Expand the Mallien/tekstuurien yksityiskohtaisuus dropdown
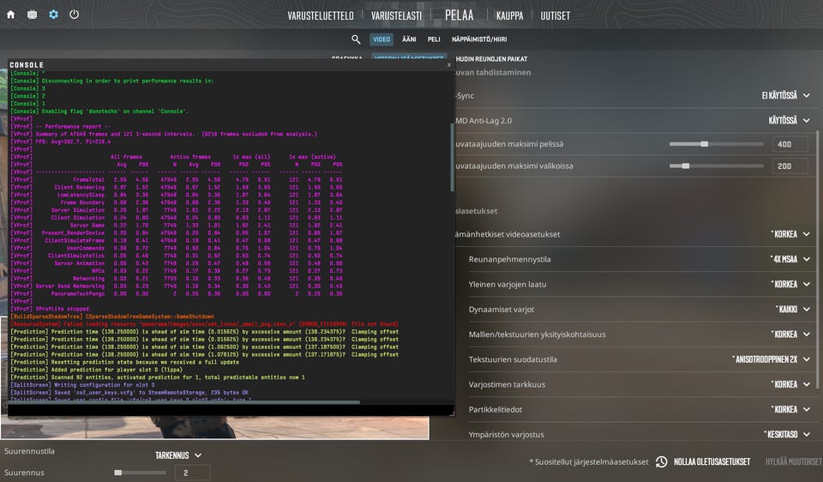Screen dimensions: 823x482 790,334
